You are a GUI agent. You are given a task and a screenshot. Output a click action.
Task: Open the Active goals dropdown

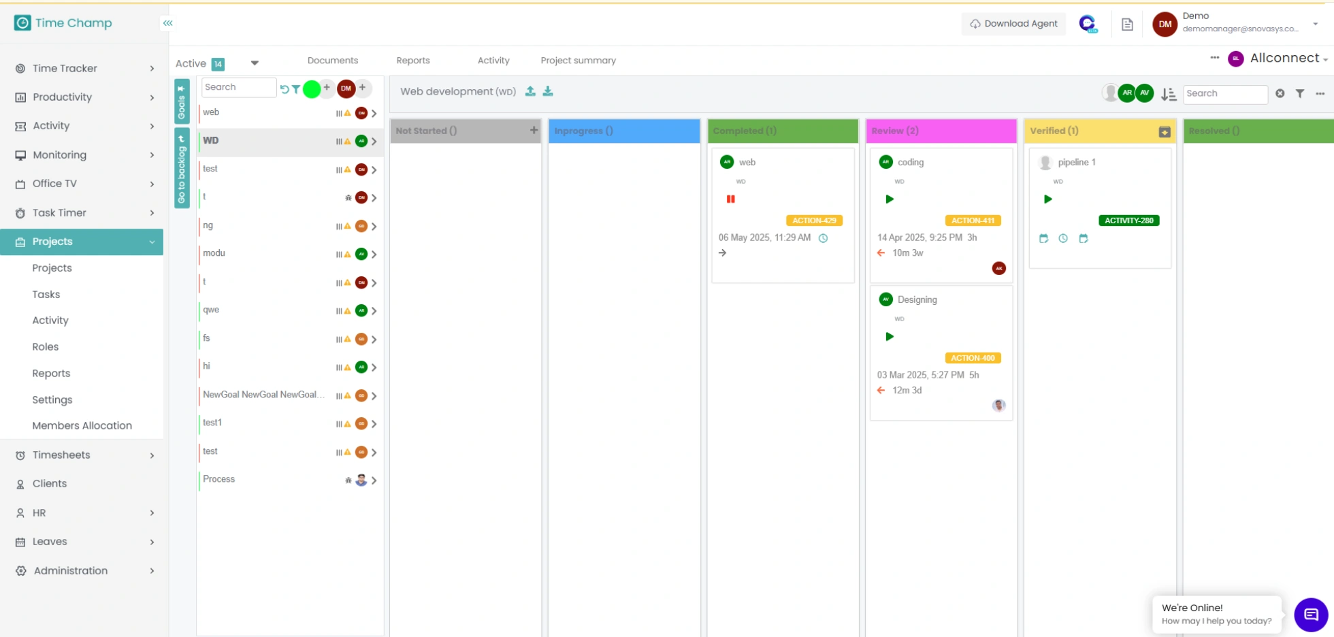(x=255, y=63)
